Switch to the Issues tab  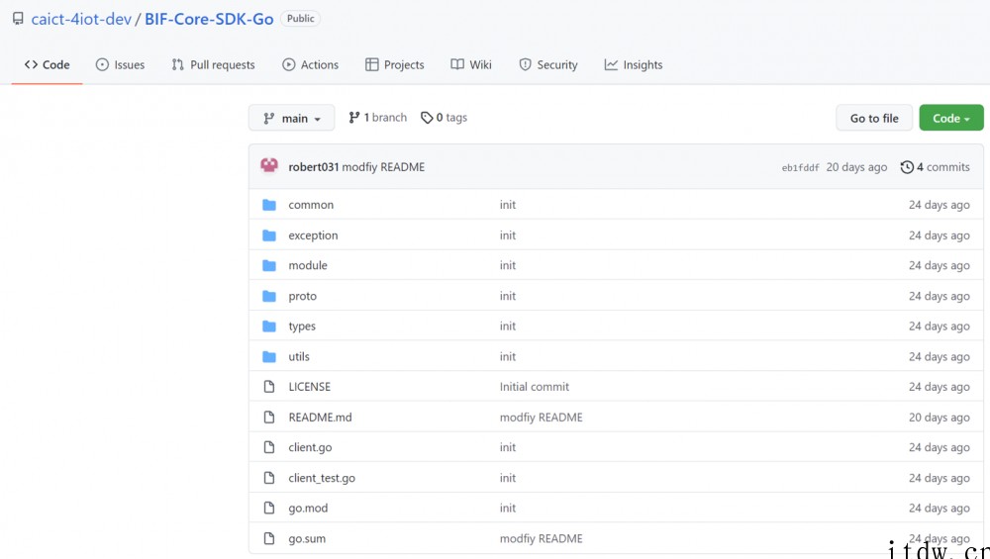(120, 64)
